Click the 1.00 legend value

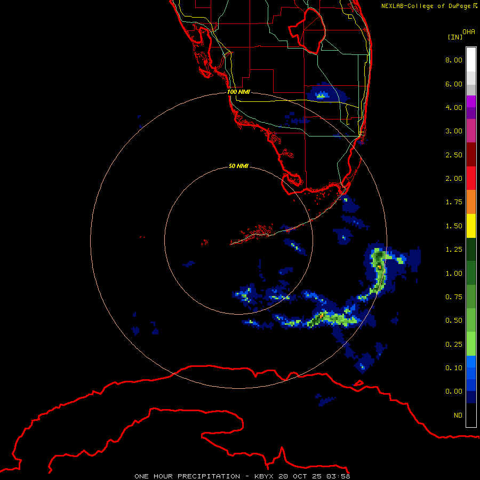tap(454, 274)
